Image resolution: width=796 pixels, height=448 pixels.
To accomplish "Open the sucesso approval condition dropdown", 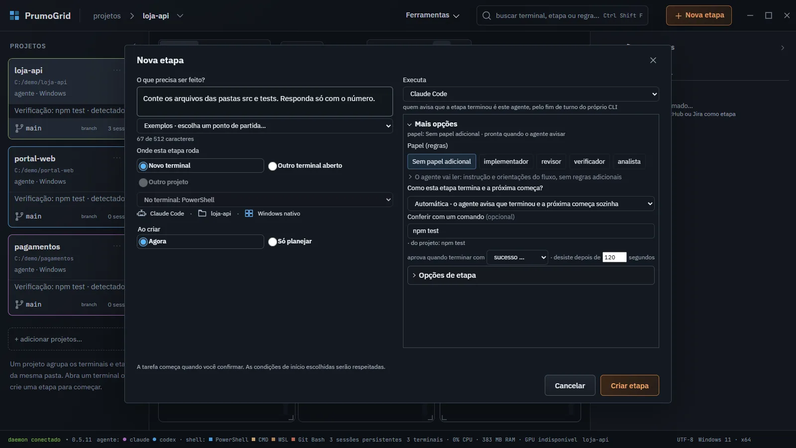I will [x=517, y=257].
